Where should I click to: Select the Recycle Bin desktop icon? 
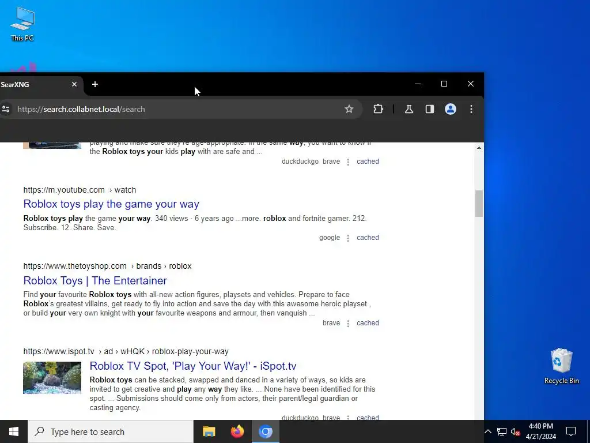561,366
